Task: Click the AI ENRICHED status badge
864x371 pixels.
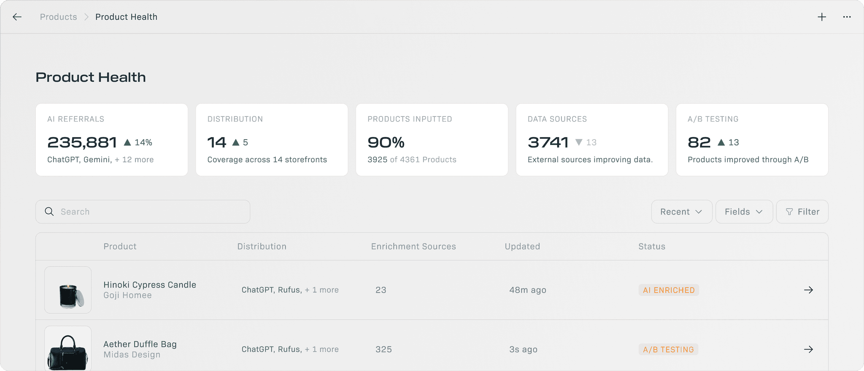Action: coord(669,290)
